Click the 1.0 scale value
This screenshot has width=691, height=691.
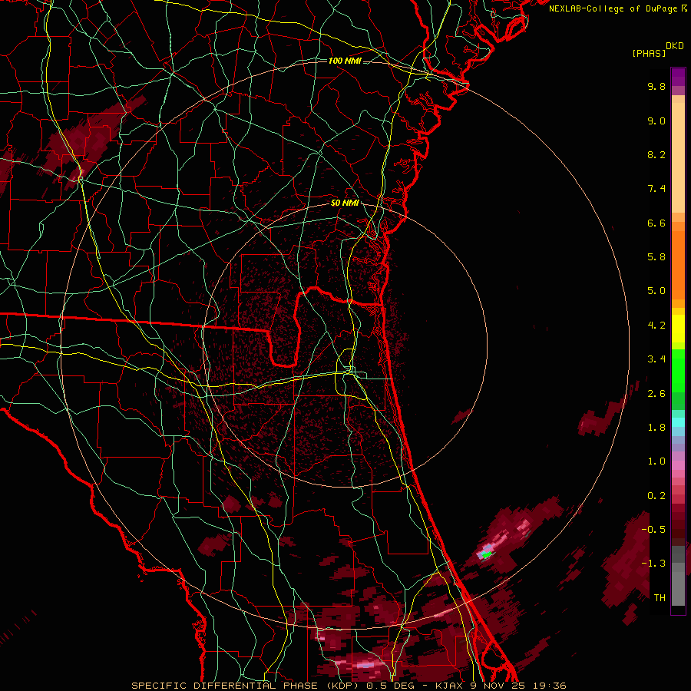point(656,461)
